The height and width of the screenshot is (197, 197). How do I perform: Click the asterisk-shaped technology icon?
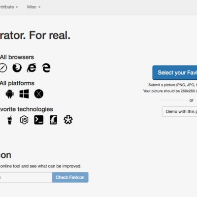point(68,120)
